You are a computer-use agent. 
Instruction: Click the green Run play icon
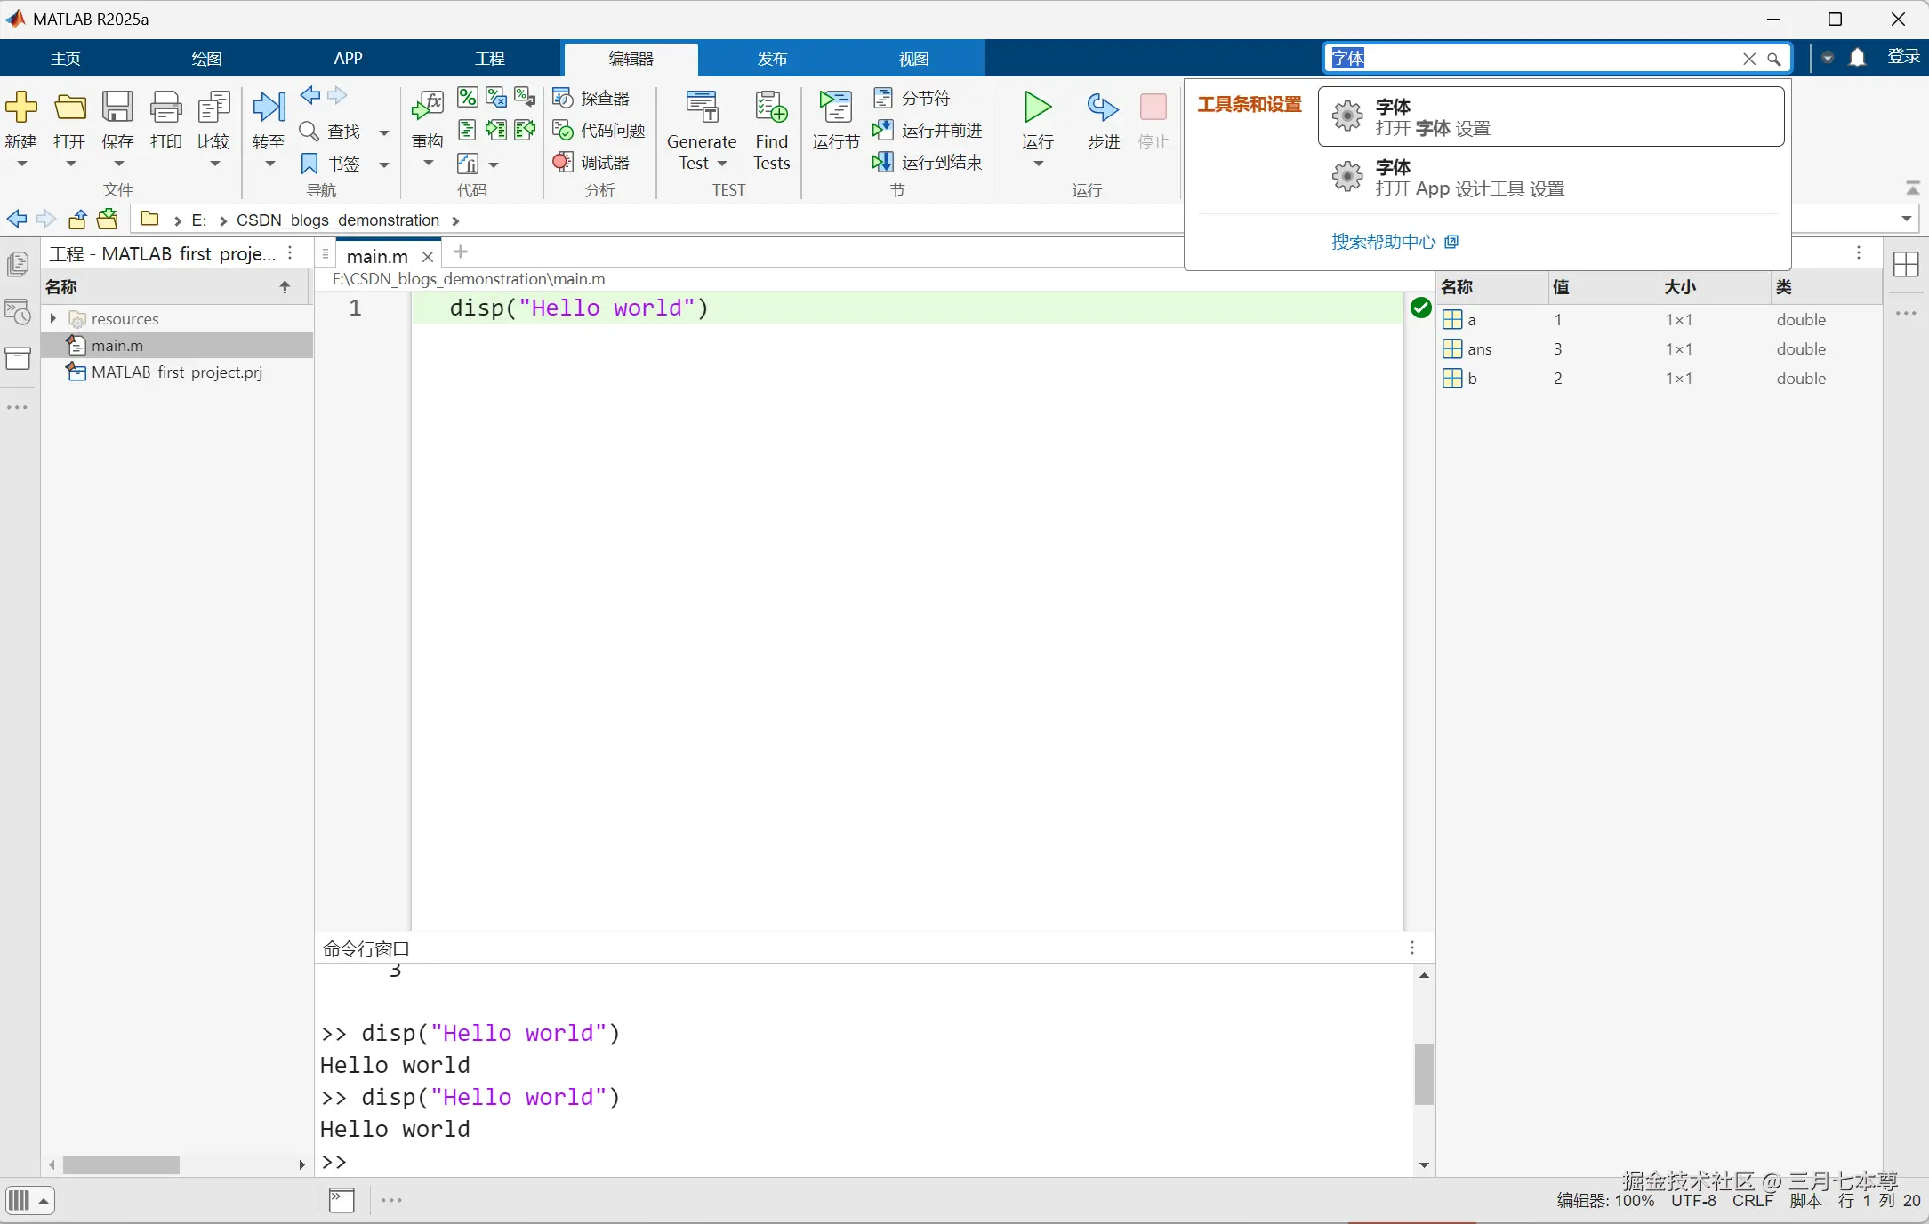click(x=1037, y=108)
